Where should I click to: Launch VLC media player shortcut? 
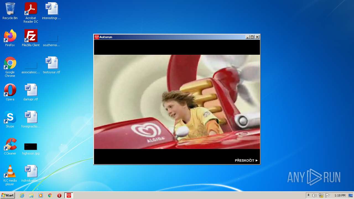click(10, 175)
